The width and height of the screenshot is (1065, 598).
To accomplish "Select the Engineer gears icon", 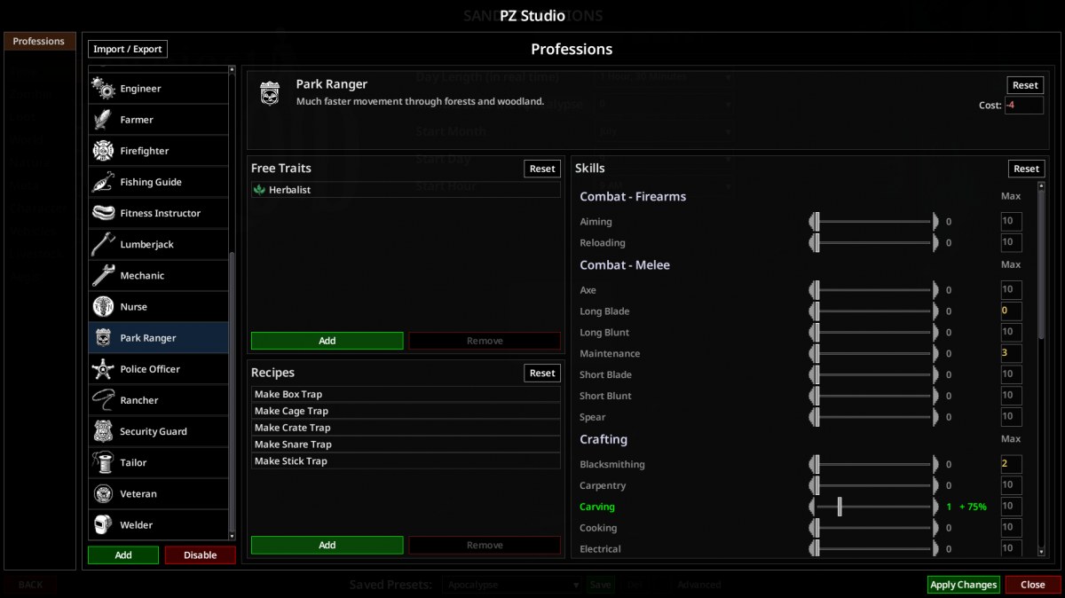I will click(103, 89).
